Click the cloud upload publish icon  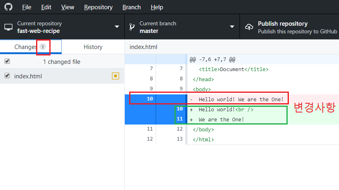click(x=249, y=27)
